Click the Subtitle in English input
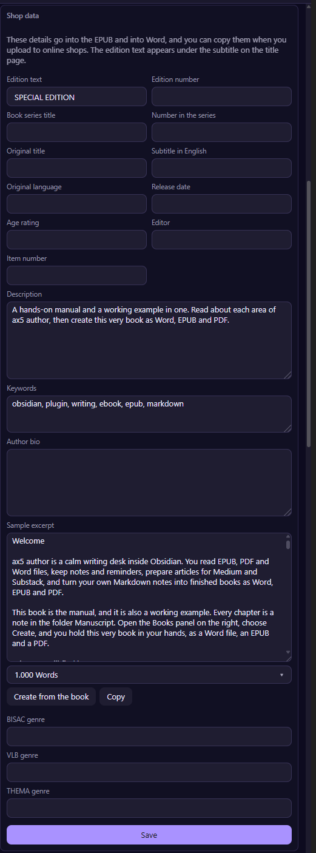This screenshot has height=853, width=316. 221,168
